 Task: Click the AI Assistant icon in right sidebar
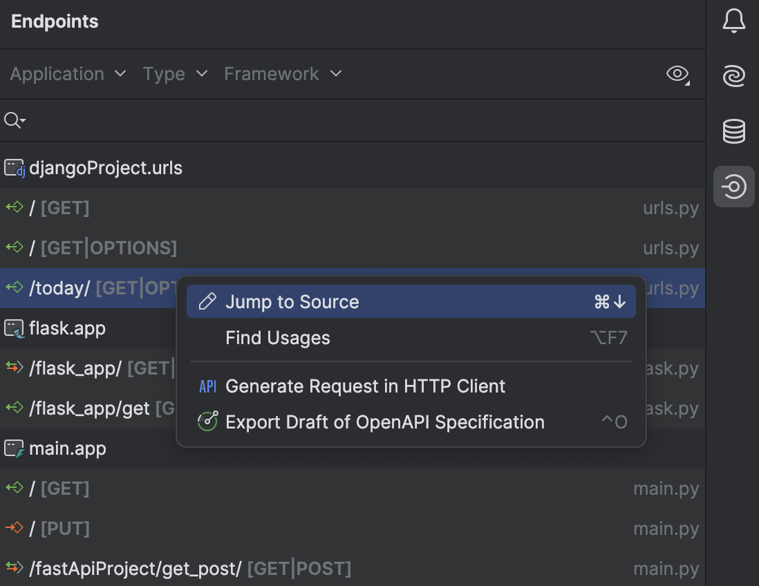[733, 76]
